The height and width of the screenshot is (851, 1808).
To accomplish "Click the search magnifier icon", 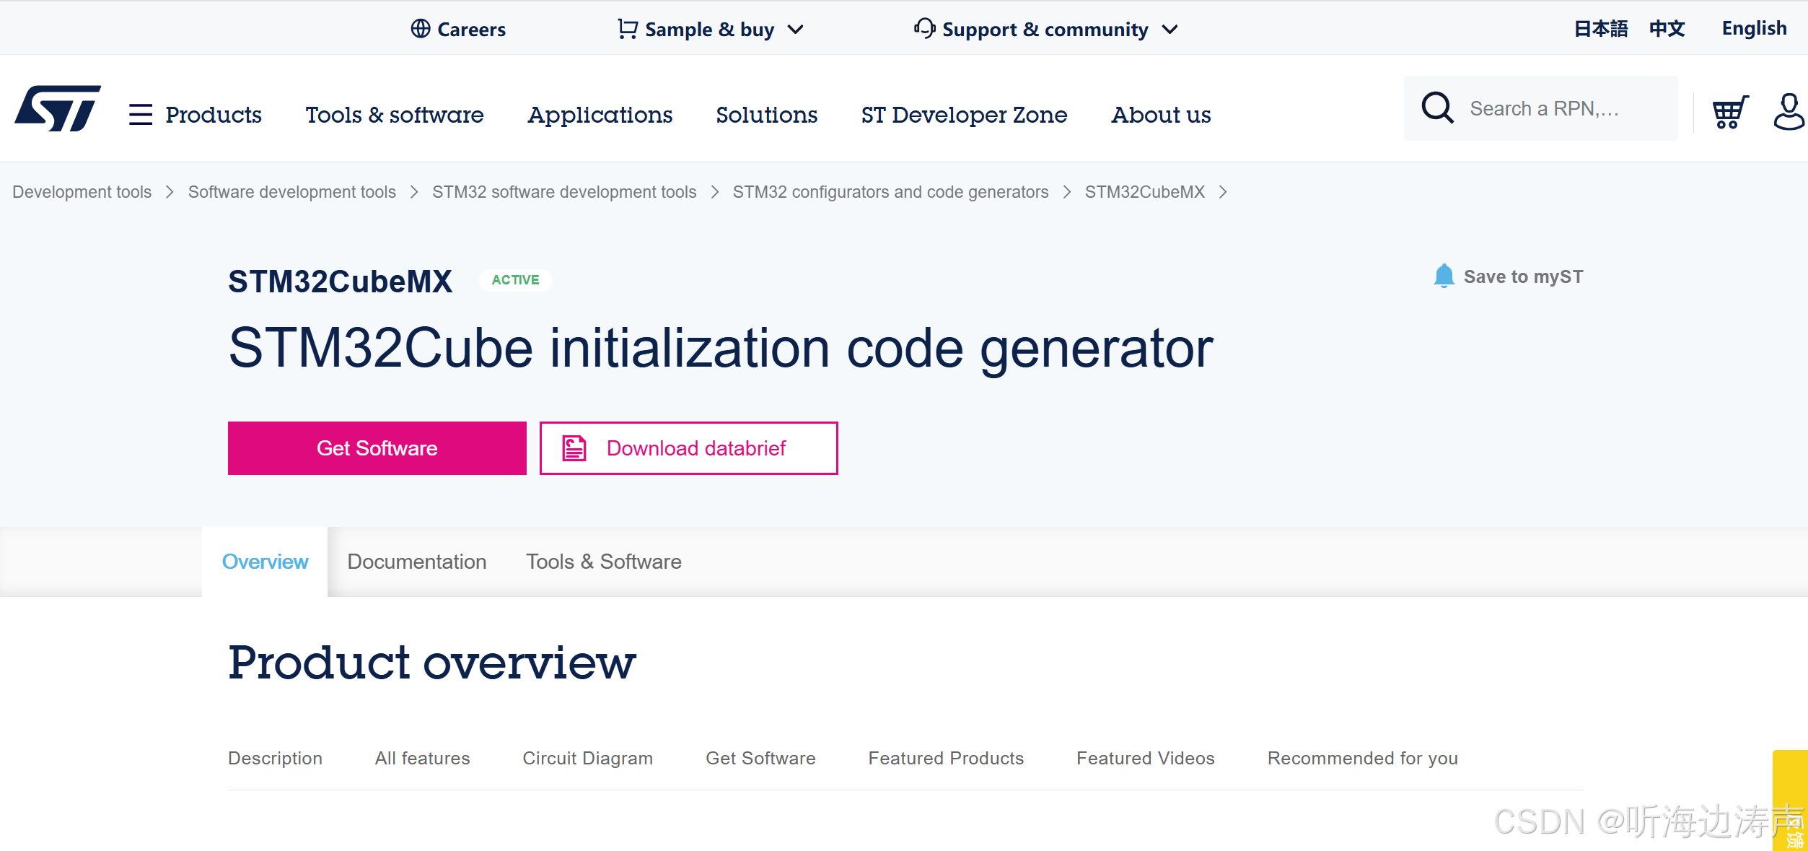I will [x=1437, y=108].
